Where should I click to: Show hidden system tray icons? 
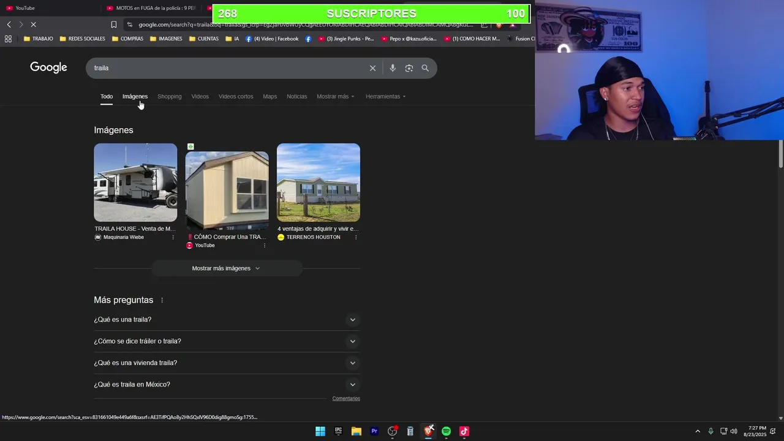pos(697,431)
